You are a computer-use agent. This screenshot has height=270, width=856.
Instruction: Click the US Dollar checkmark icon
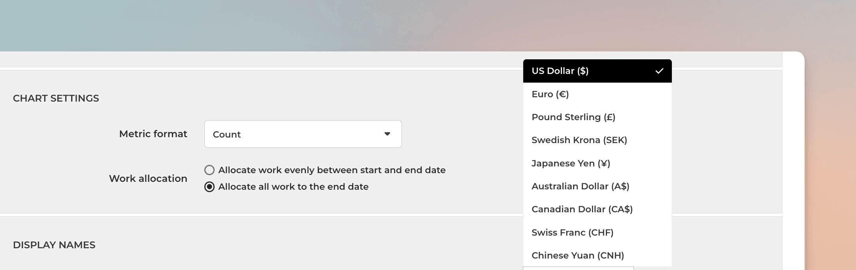coord(659,71)
